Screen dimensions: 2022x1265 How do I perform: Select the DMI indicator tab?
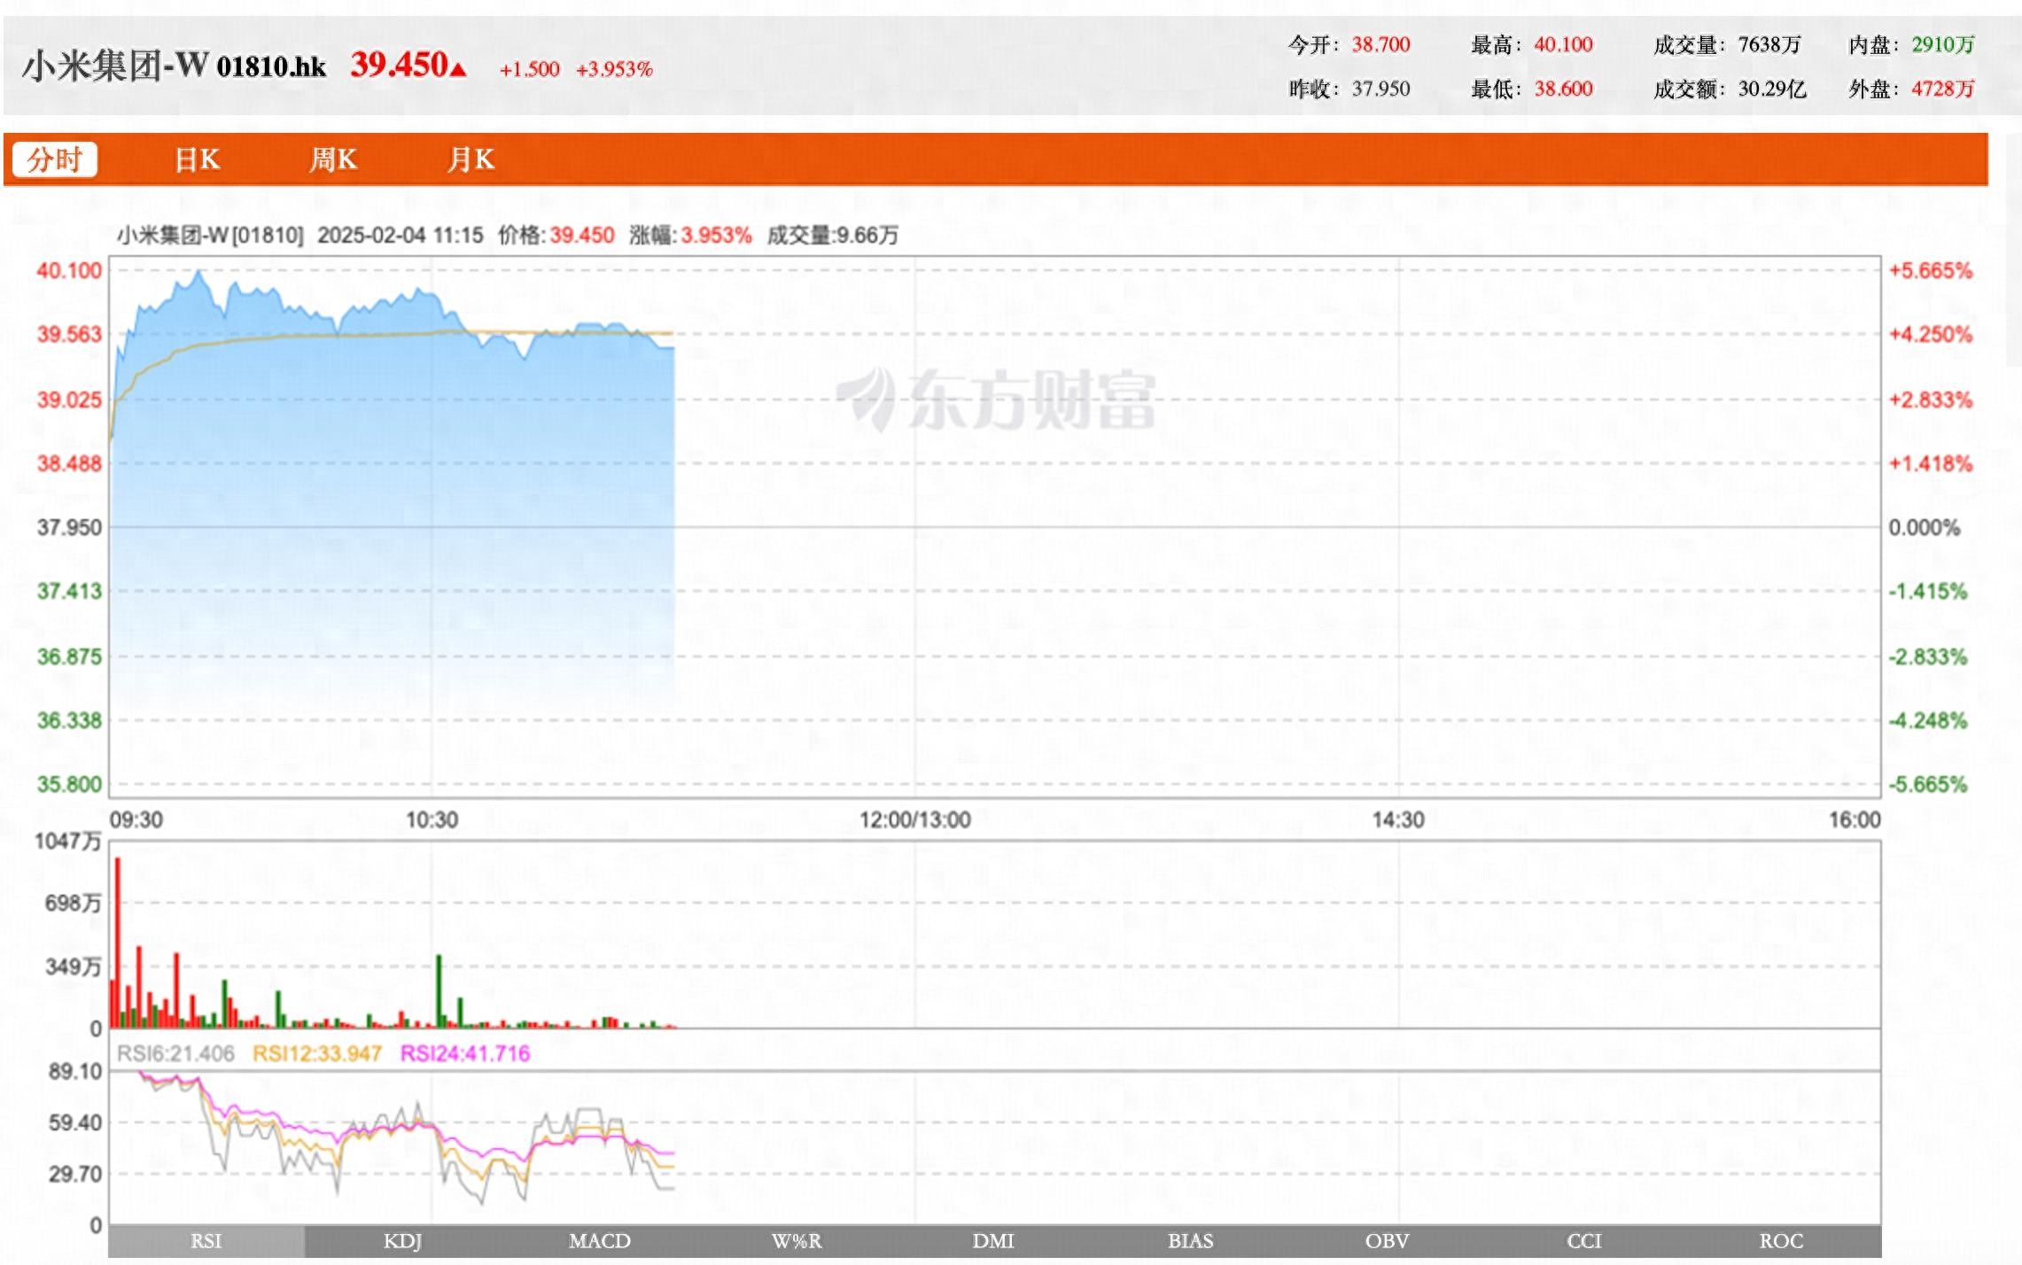click(993, 1241)
